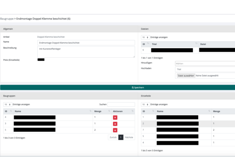This screenshot has height=157, width=235.
Task: Delete the Baugruppen row with ID 4
Action: (x=115, y=117)
